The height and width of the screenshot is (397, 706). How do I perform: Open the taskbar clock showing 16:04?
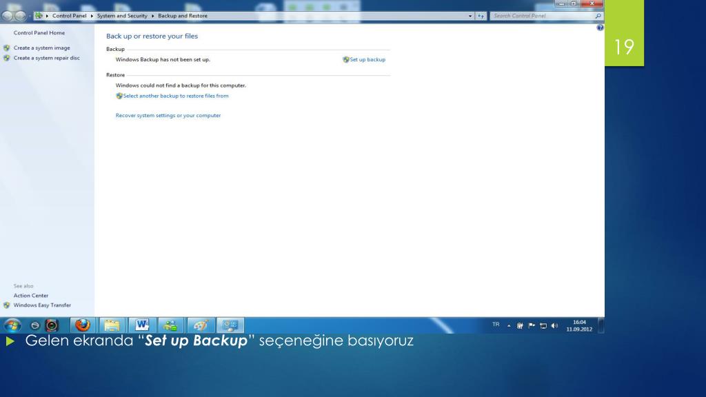click(579, 326)
